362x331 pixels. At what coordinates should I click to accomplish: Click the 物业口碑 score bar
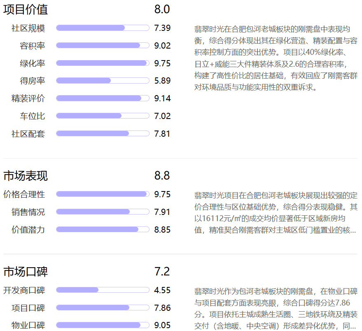point(103,325)
